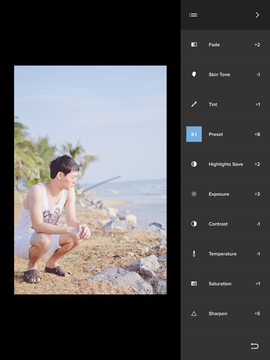Open the Skin Tone adjustment label

tap(219, 75)
